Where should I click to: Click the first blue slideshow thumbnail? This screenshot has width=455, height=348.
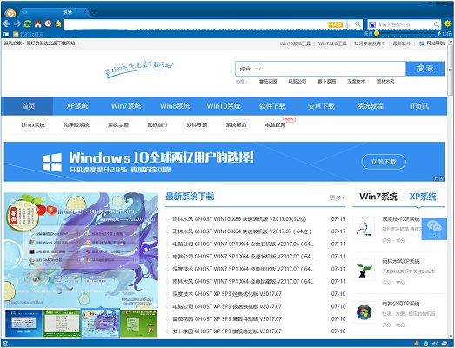(23, 323)
